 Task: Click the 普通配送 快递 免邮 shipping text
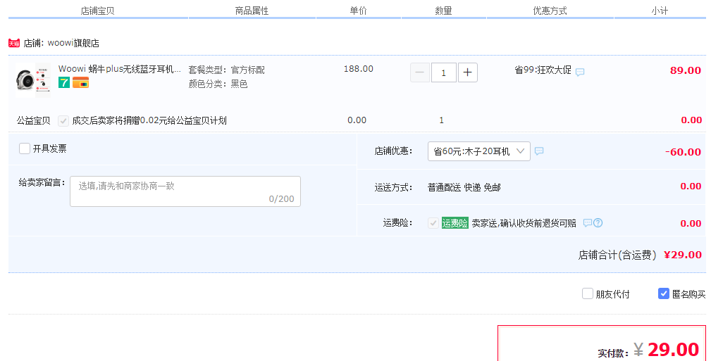coord(464,187)
